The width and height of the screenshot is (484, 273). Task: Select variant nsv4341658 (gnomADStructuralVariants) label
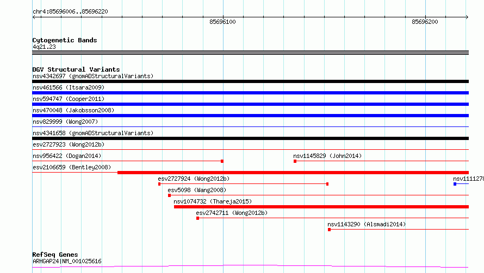93,133
